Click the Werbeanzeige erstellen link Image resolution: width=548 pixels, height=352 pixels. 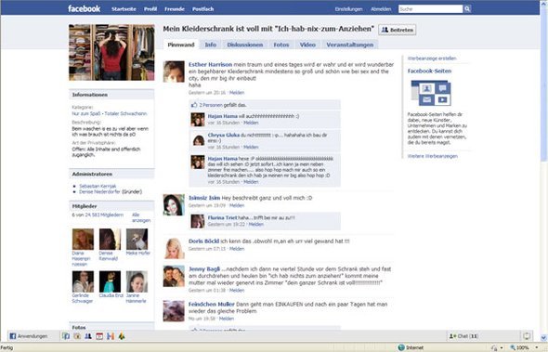[x=432, y=59]
